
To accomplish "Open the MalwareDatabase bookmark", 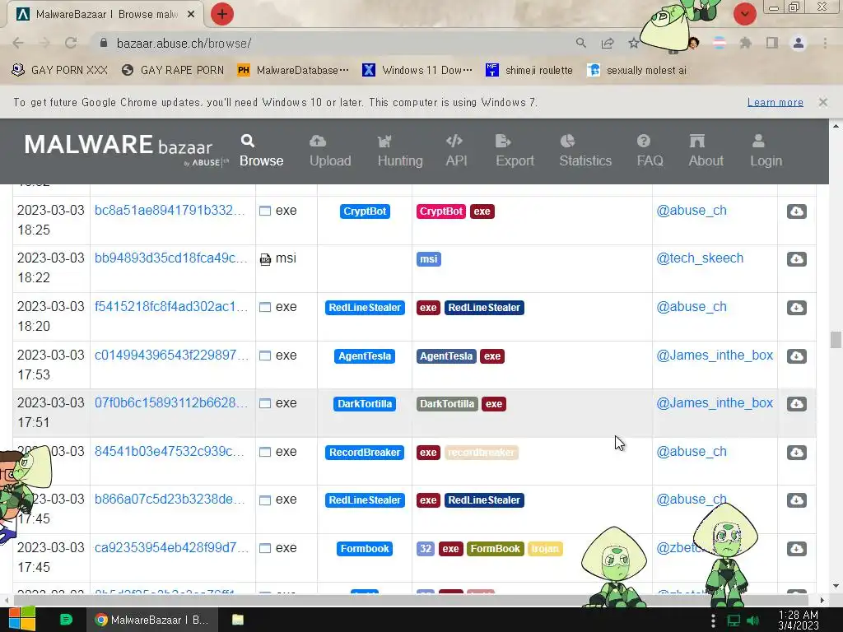I will (293, 71).
